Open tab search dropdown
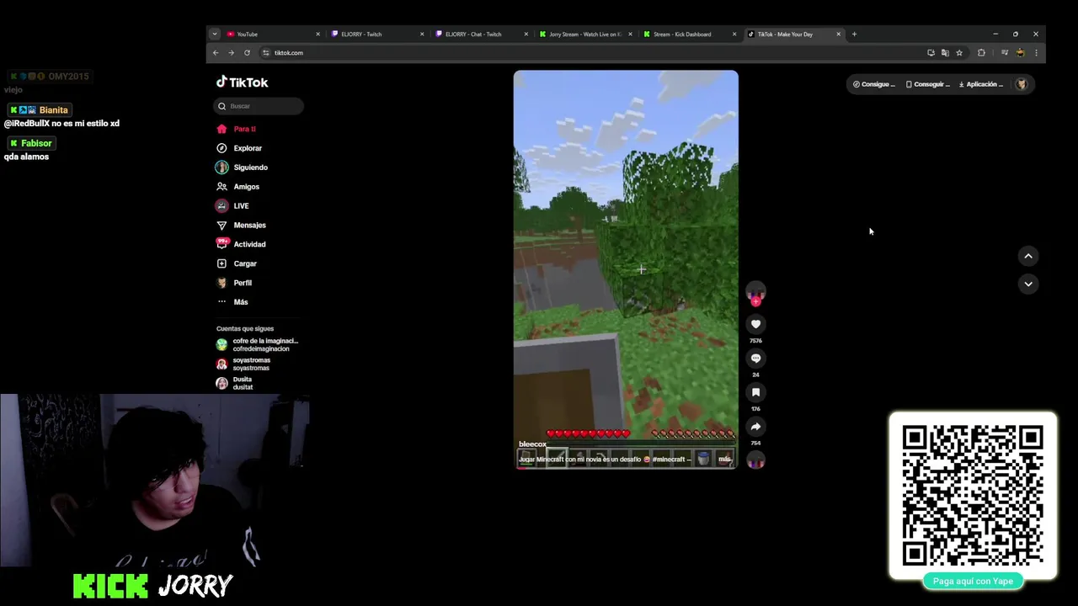1078x606 pixels. click(215, 35)
